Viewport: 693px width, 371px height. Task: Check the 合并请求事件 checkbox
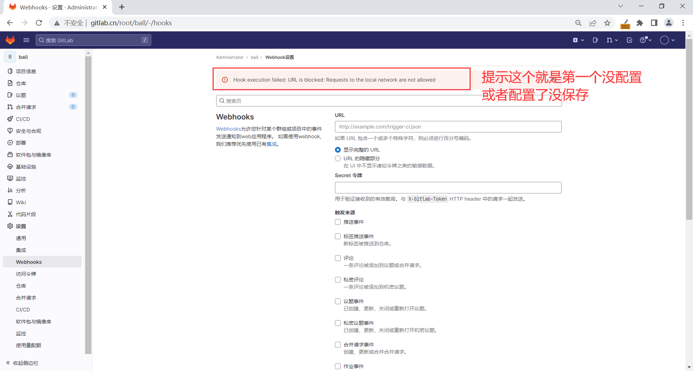tap(338, 345)
